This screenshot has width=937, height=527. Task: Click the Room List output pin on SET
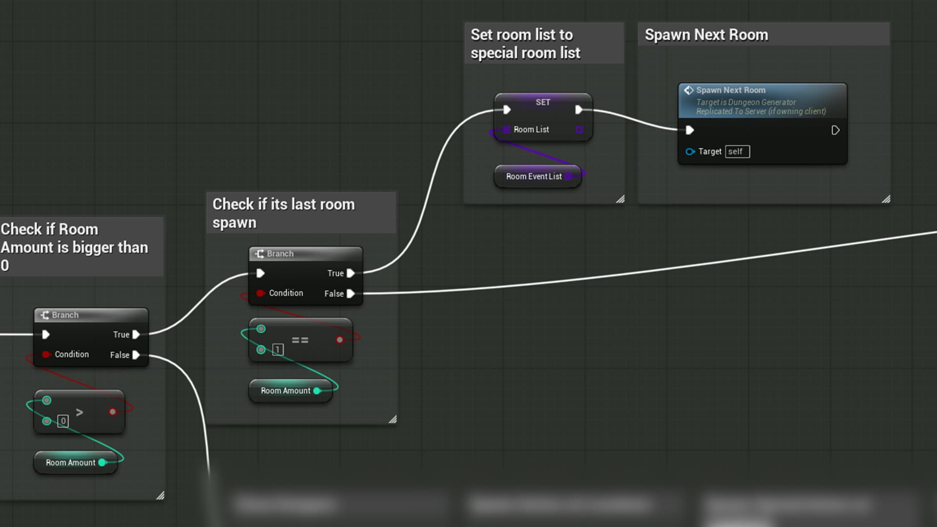579,130
